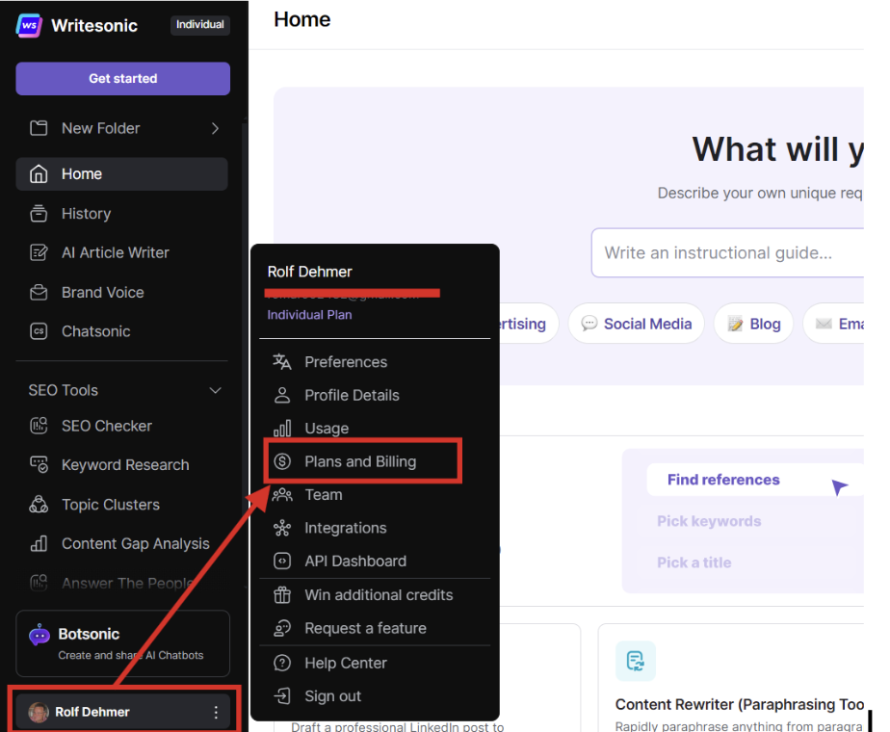Click the gift icon for additional credits

[282, 594]
